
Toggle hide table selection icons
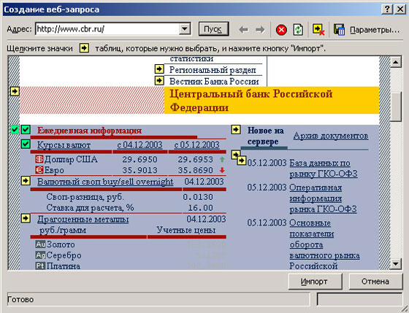point(318,29)
